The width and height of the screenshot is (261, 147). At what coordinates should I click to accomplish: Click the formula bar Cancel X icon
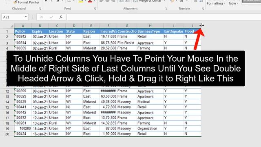[42, 17]
